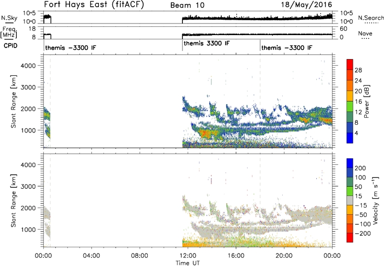Click the '200' tick on Velocity scale
This screenshot has width=384, height=266.
[x=360, y=168]
